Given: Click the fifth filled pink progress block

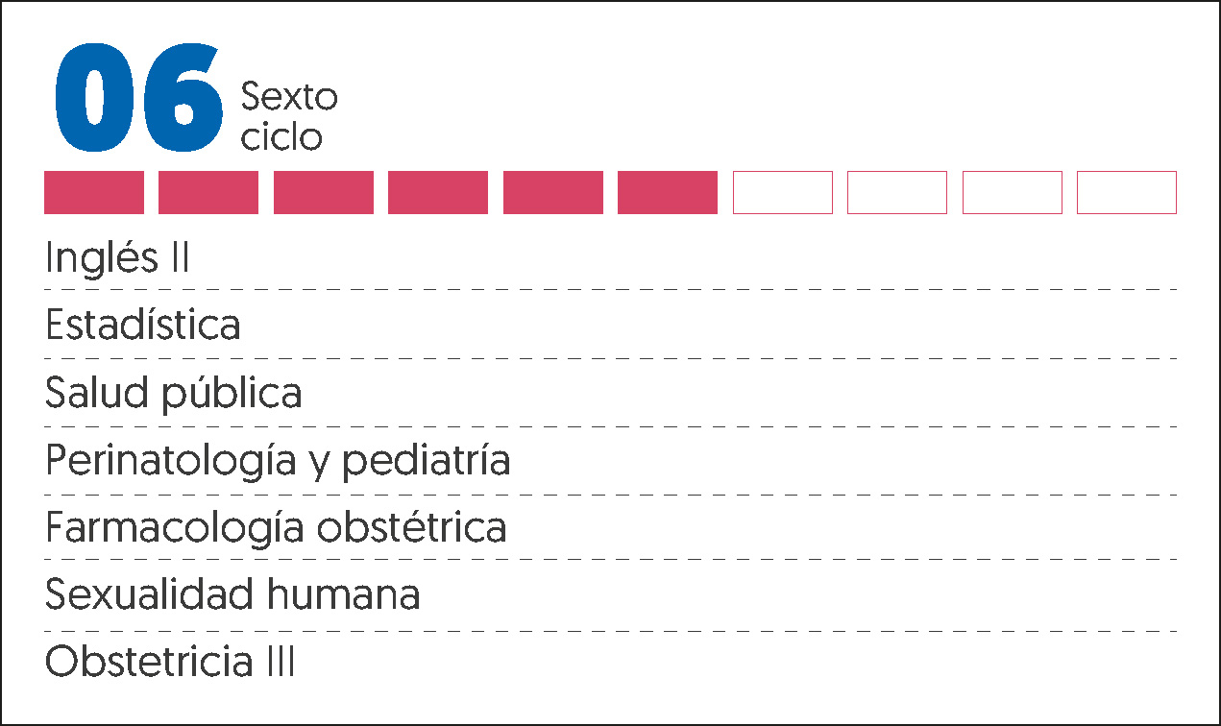Looking at the screenshot, I should tap(553, 192).
